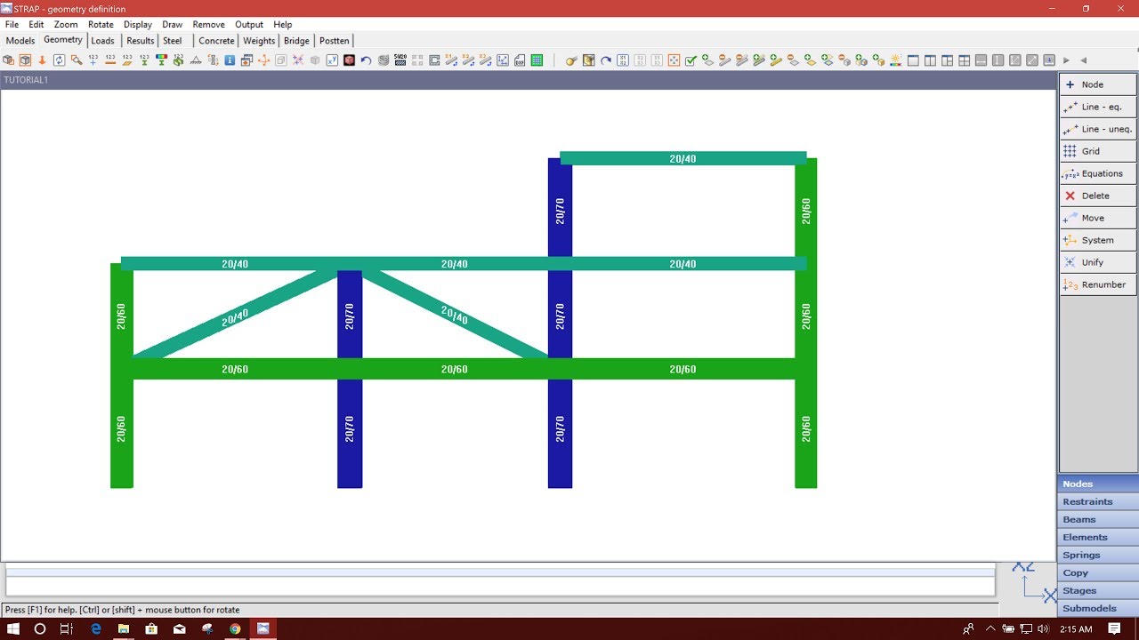Screen dimensions: 1139x640
Task: Click the Delete button in right sidebar
Action: 1097,196
